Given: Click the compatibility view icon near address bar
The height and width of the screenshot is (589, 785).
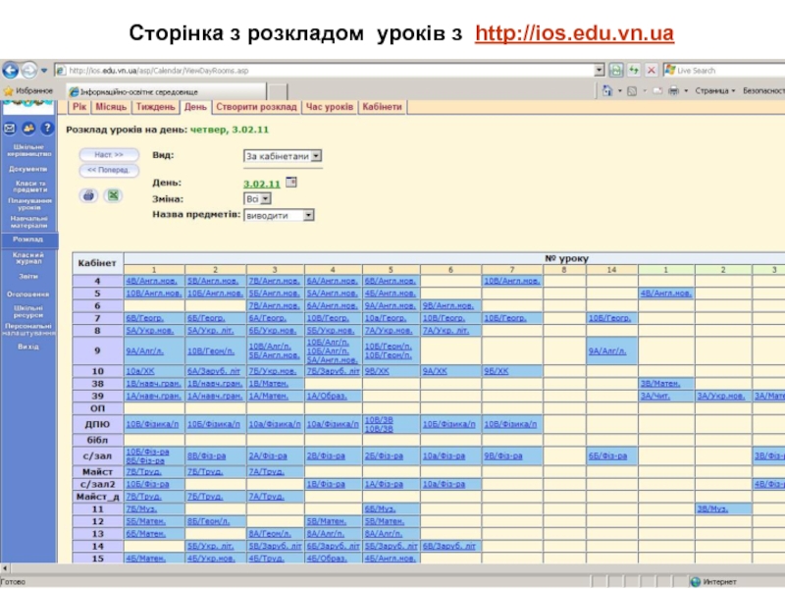Looking at the screenshot, I should point(616,71).
